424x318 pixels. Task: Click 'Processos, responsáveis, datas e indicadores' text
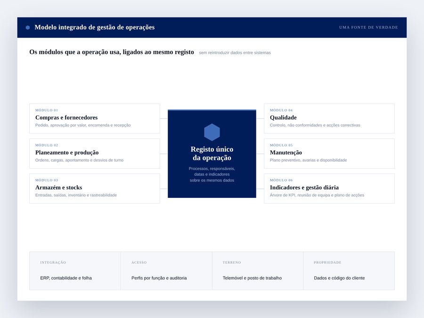point(212,174)
